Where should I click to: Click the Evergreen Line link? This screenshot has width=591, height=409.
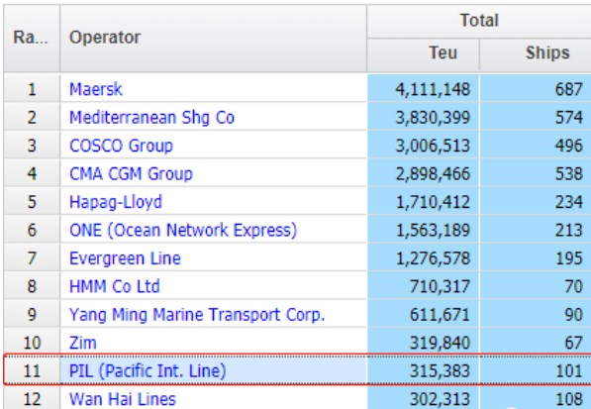click(125, 258)
